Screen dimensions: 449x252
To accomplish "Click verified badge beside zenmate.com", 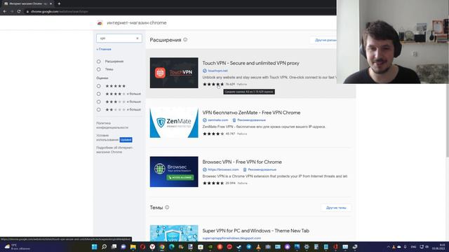I will (204, 120).
